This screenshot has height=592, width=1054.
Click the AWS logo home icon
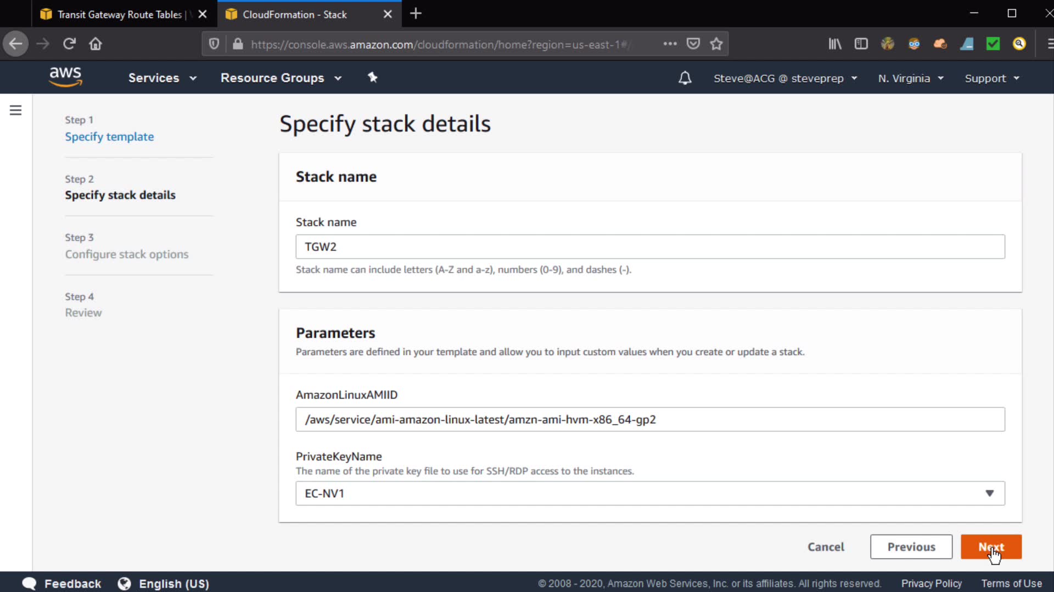65,77
